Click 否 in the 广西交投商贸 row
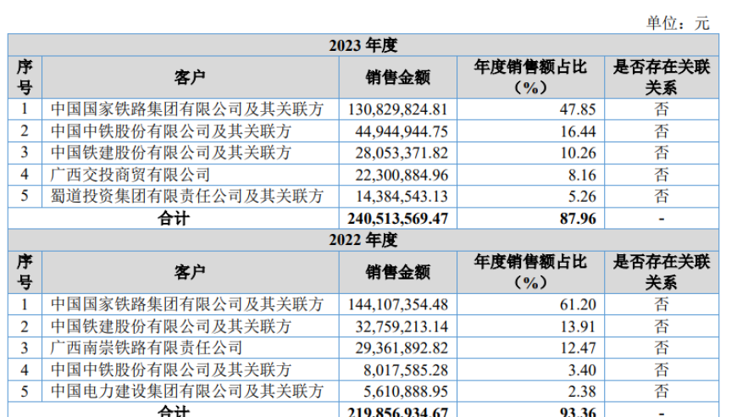The image size is (737, 417). (x=662, y=175)
